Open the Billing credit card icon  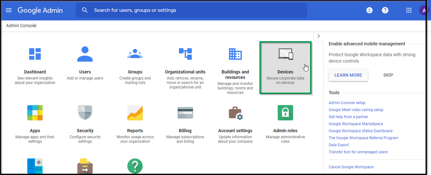click(x=185, y=113)
